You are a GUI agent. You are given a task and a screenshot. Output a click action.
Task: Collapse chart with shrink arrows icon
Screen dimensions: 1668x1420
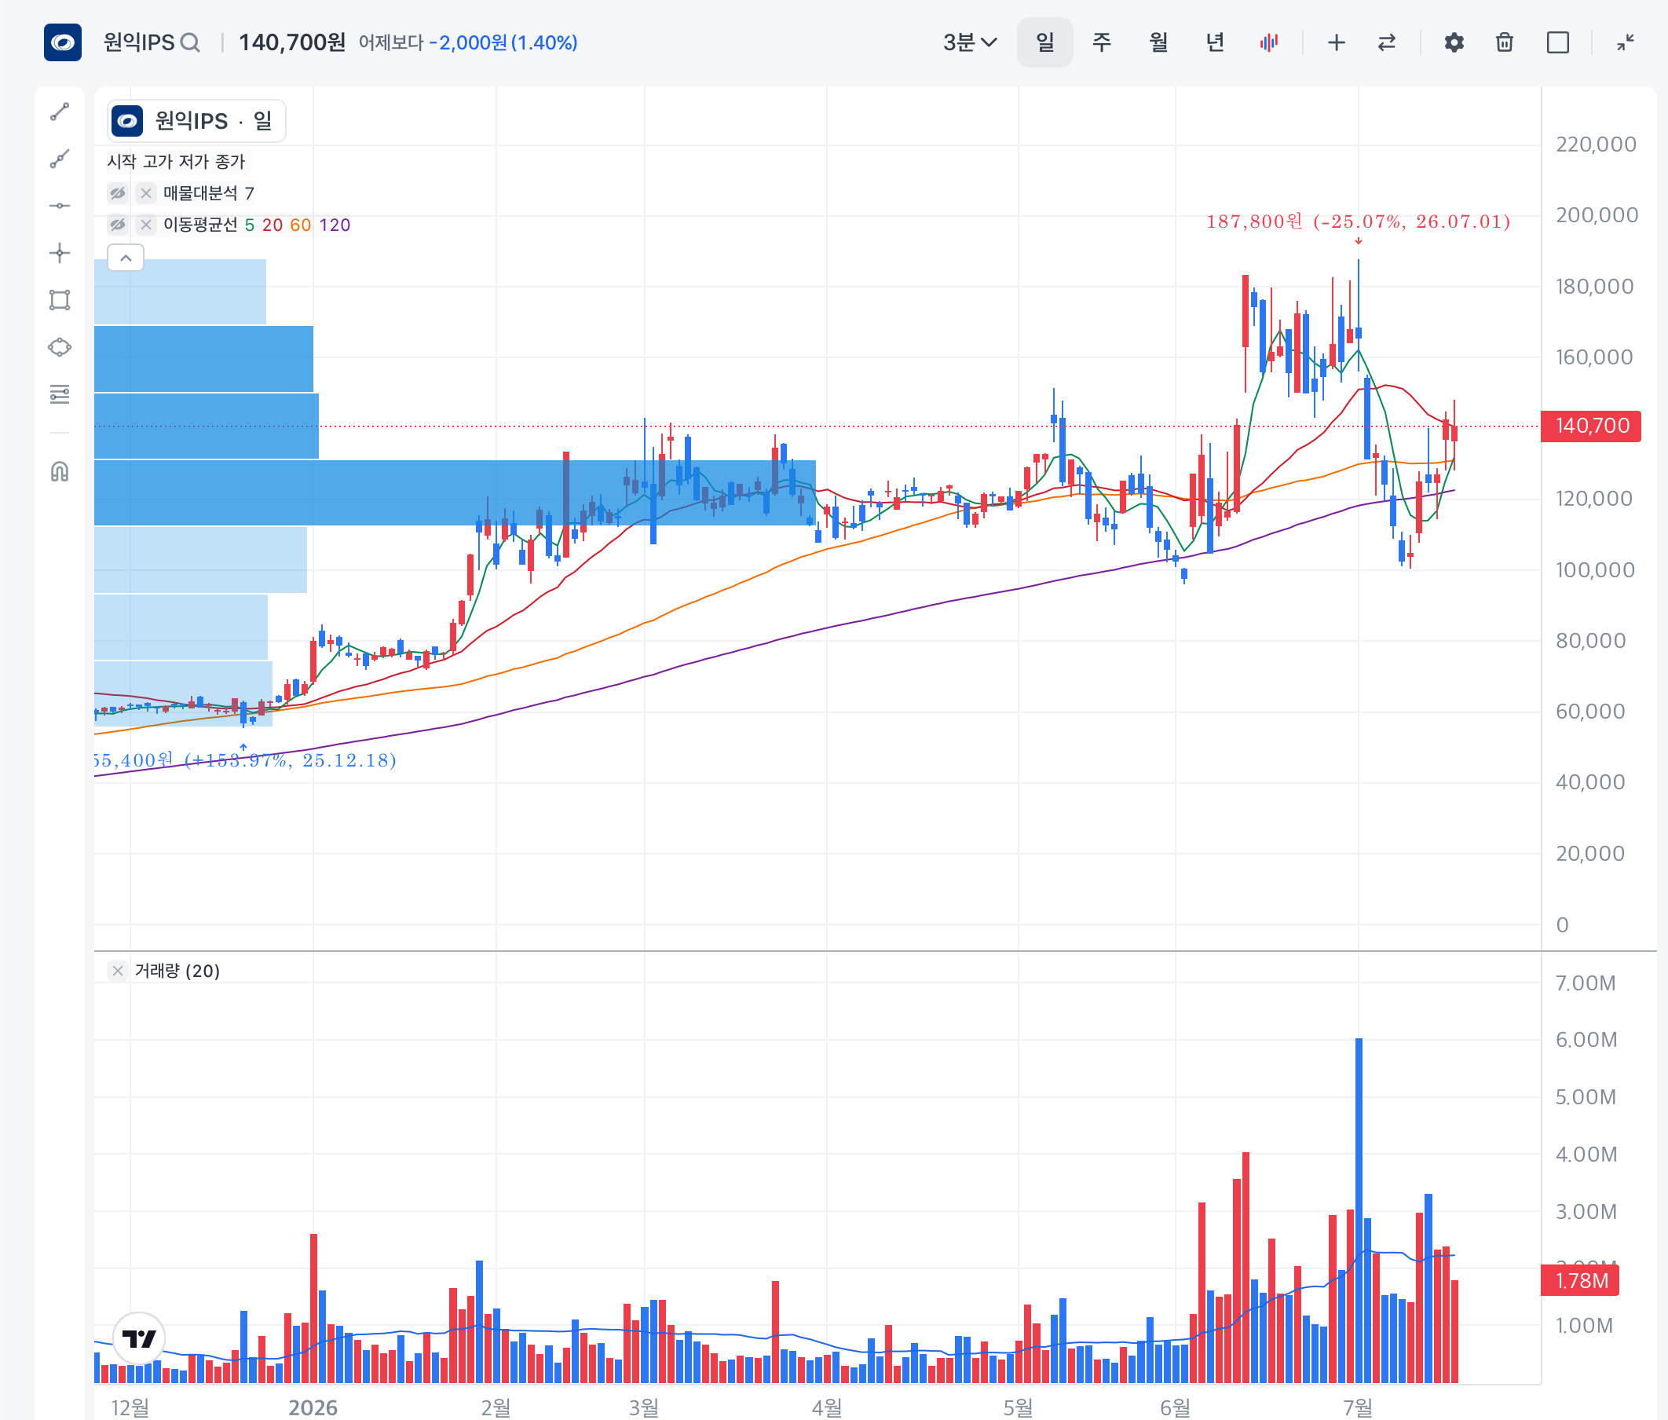tap(1626, 42)
